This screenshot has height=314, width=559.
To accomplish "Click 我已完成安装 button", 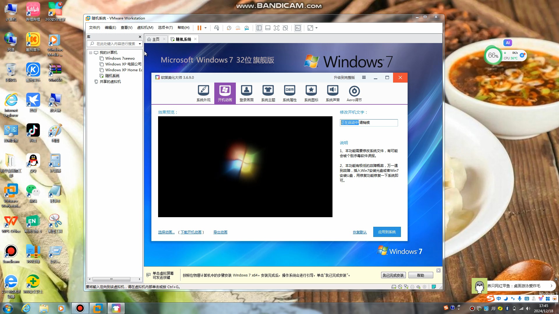I will [x=393, y=275].
